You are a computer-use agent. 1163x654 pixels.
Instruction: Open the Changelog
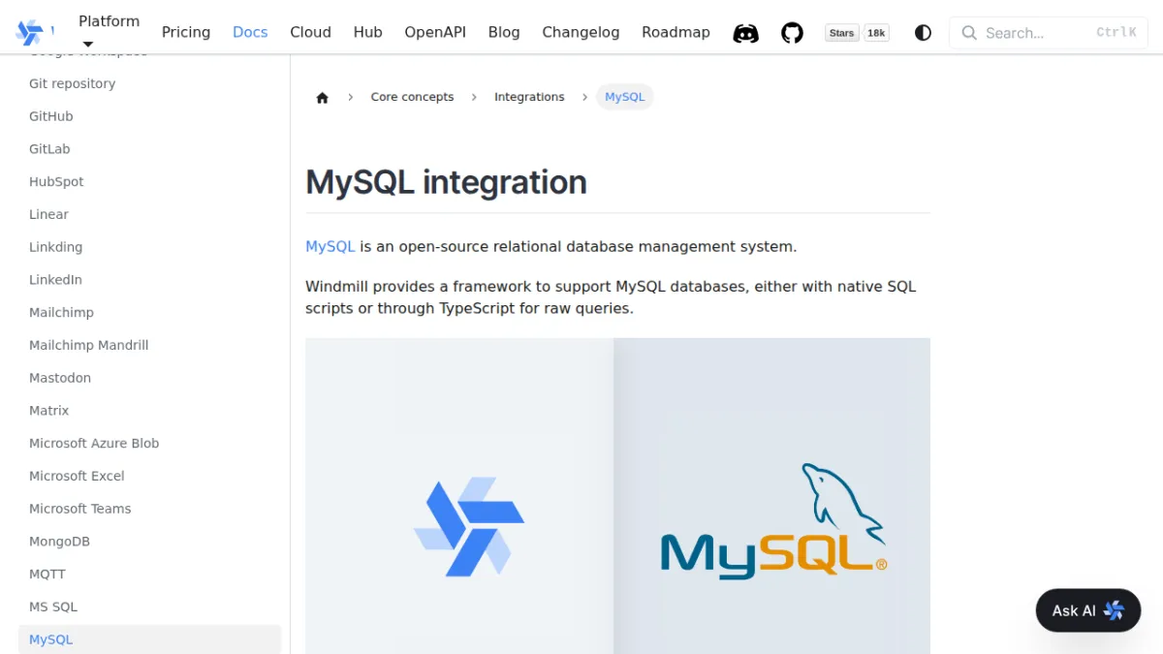(581, 32)
